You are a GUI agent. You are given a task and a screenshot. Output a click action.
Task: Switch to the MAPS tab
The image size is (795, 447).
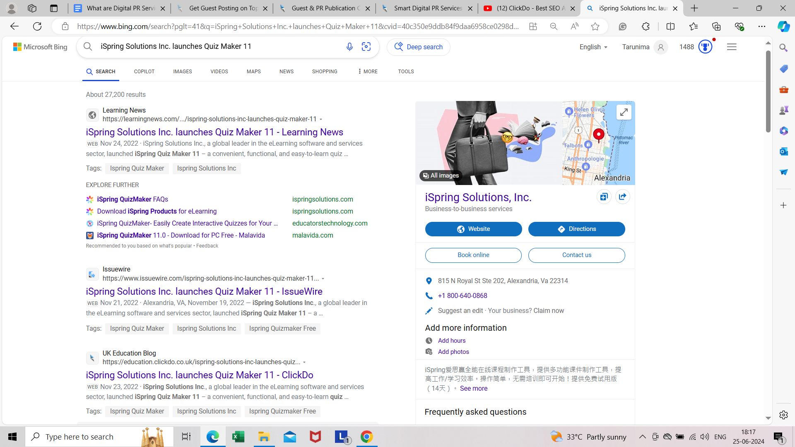click(x=254, y=72)
